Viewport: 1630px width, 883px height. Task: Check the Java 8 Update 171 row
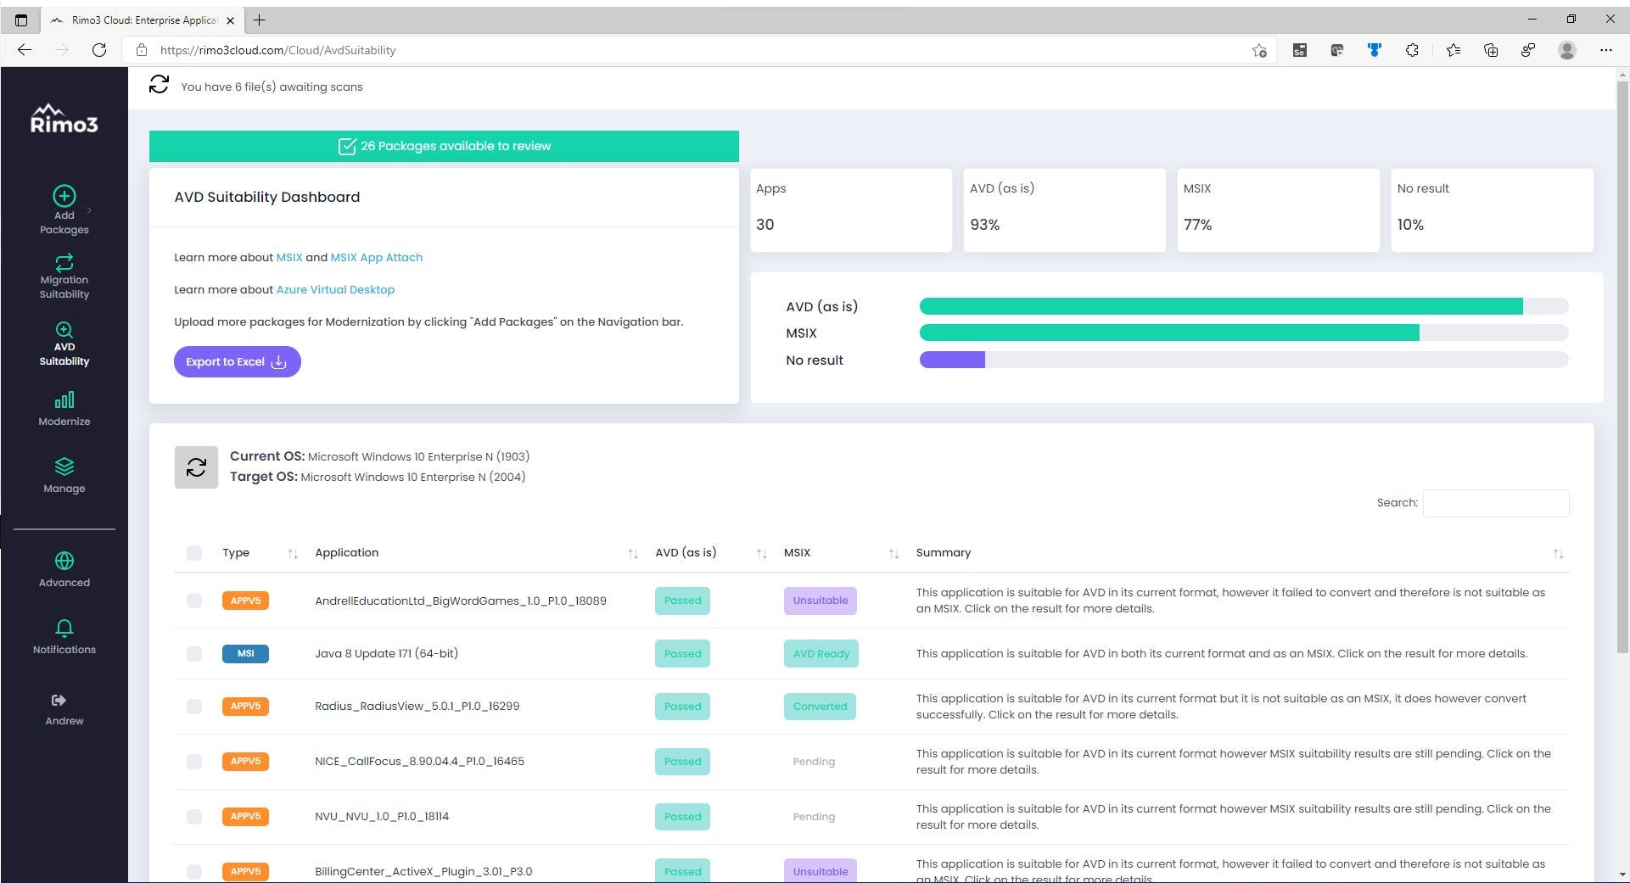(x=194, y=654)
